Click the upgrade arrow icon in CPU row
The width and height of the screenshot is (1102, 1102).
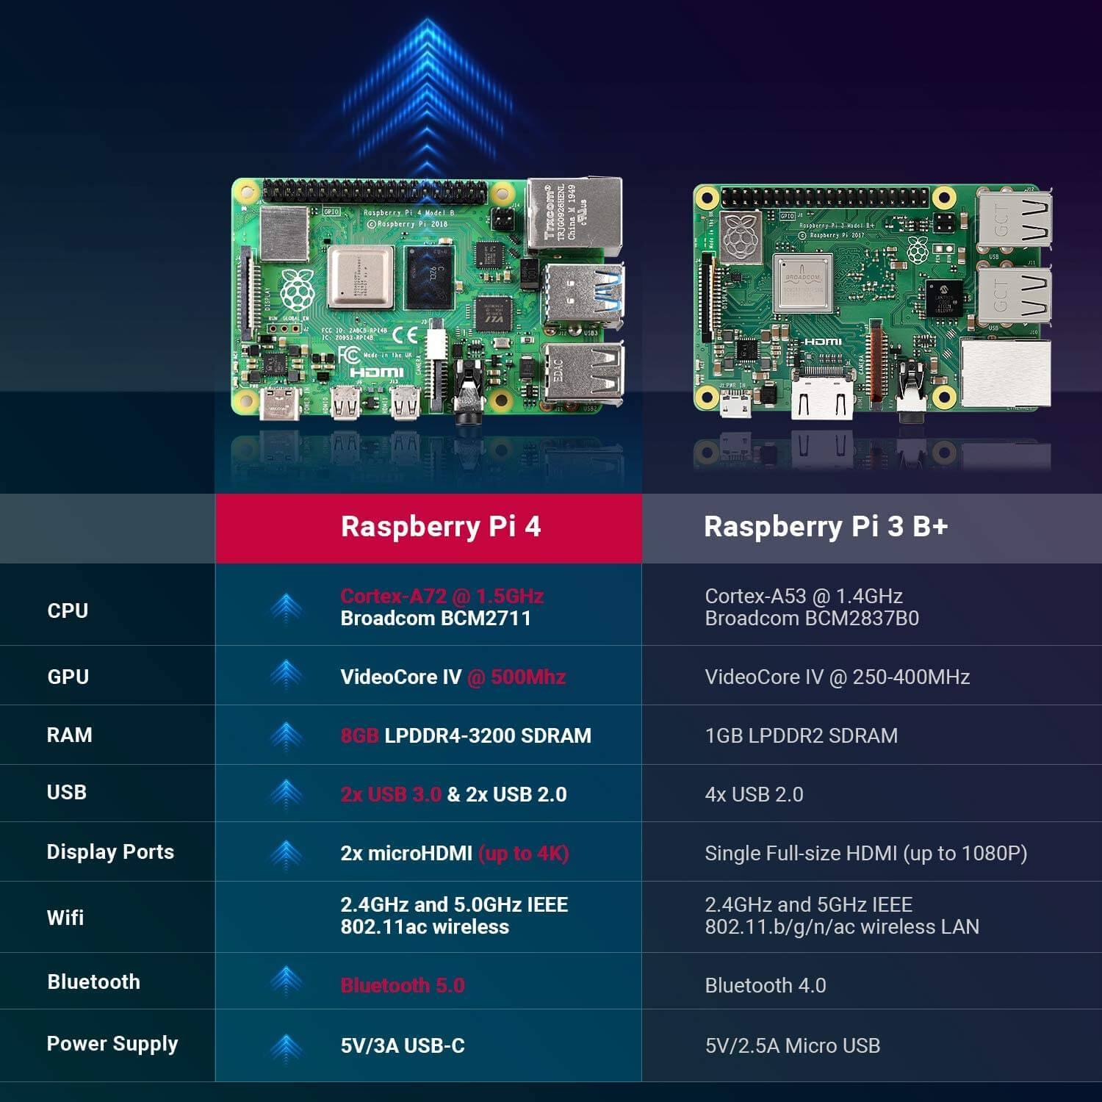click(286, 609)
